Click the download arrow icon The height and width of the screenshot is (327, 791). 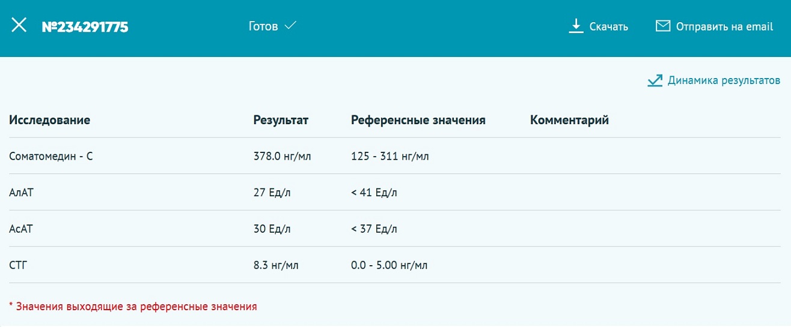pyautogui.click(x=576, y=26)
